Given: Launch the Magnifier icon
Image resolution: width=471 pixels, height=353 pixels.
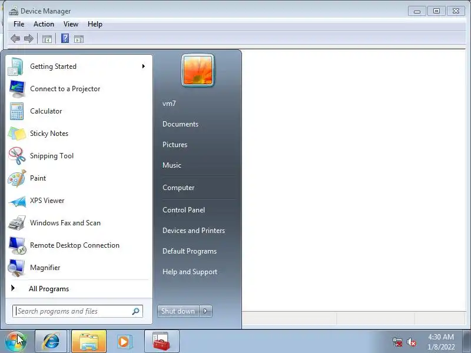Looking at the screenshot, I should point(16,268).
